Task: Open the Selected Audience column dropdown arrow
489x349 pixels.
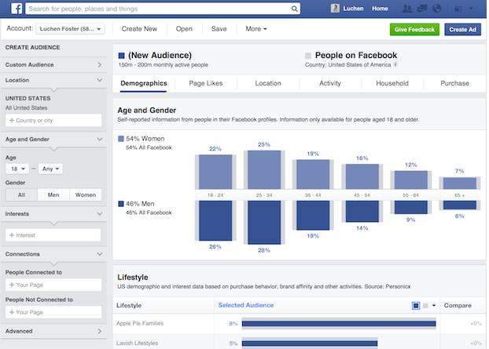Action: 434,305
